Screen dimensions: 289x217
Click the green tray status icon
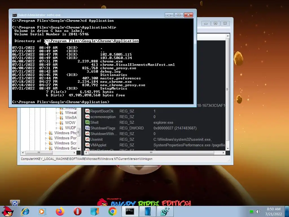tap(251, 211)
